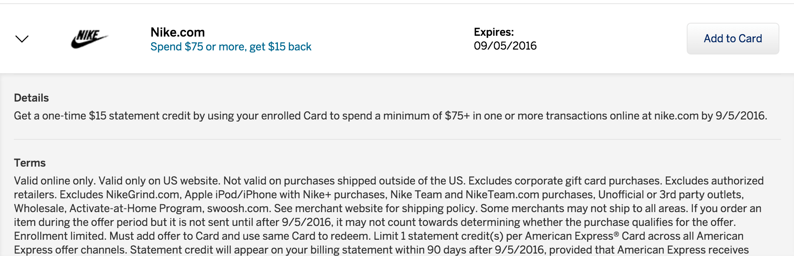Click the Expires label
Screen dimensions: 794x256
point(494,32)
